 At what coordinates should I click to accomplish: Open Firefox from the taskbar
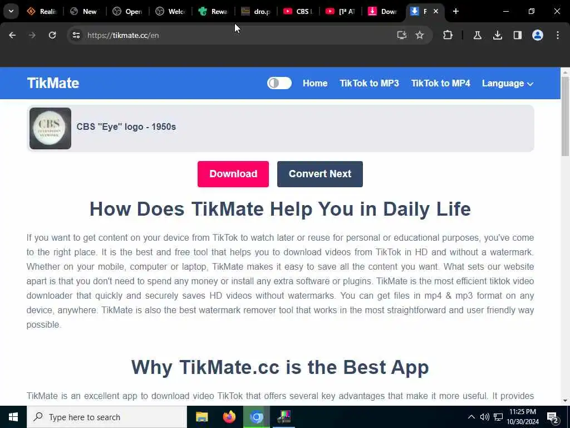[x=229, y=417]
